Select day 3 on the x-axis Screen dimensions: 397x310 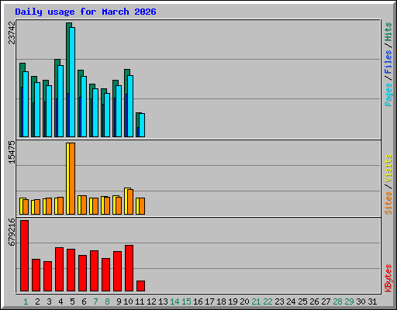[49, 301]
